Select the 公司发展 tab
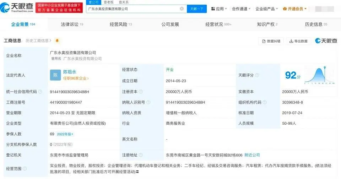 click(x=170, y=25)
